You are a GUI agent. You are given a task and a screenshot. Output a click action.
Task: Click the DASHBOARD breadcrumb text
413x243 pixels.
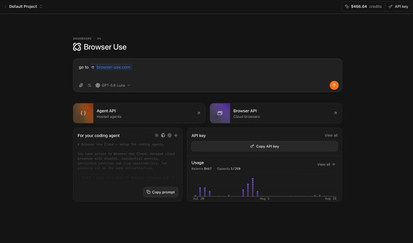pyautogui.click(x=82, y=38)
